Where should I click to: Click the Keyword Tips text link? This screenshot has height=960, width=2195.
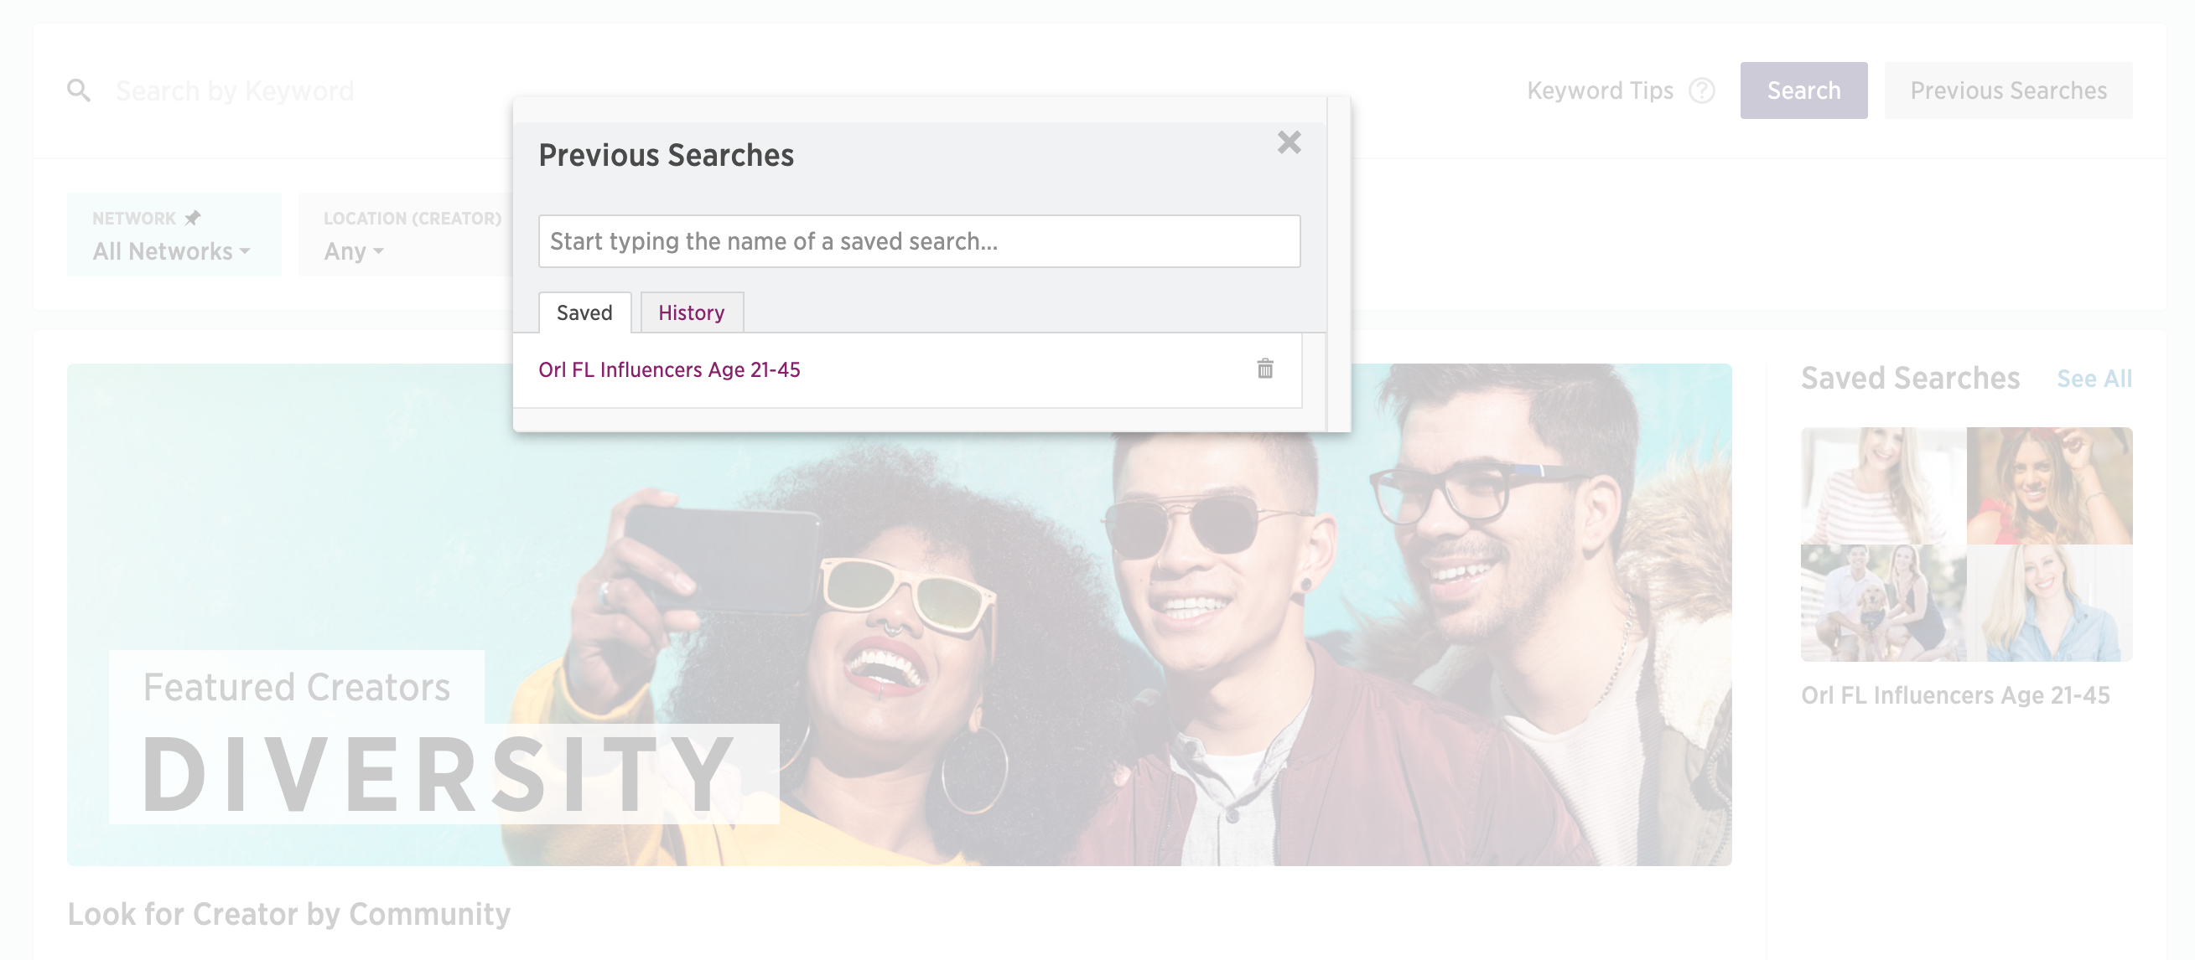[x=1600, y=90]
